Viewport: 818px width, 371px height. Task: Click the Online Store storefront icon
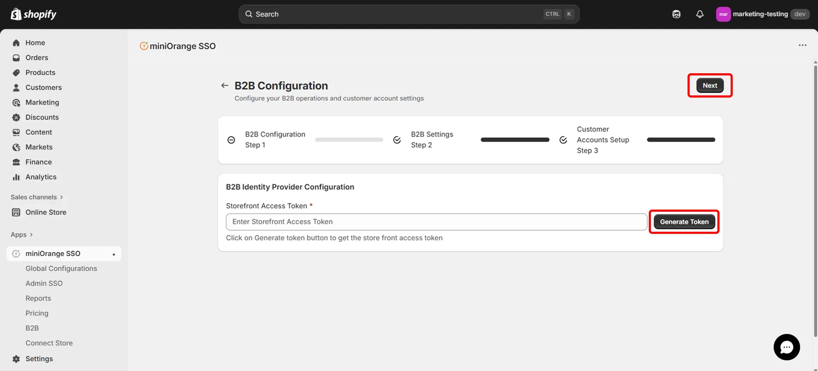pyautogui.click(x=16, y=212)
